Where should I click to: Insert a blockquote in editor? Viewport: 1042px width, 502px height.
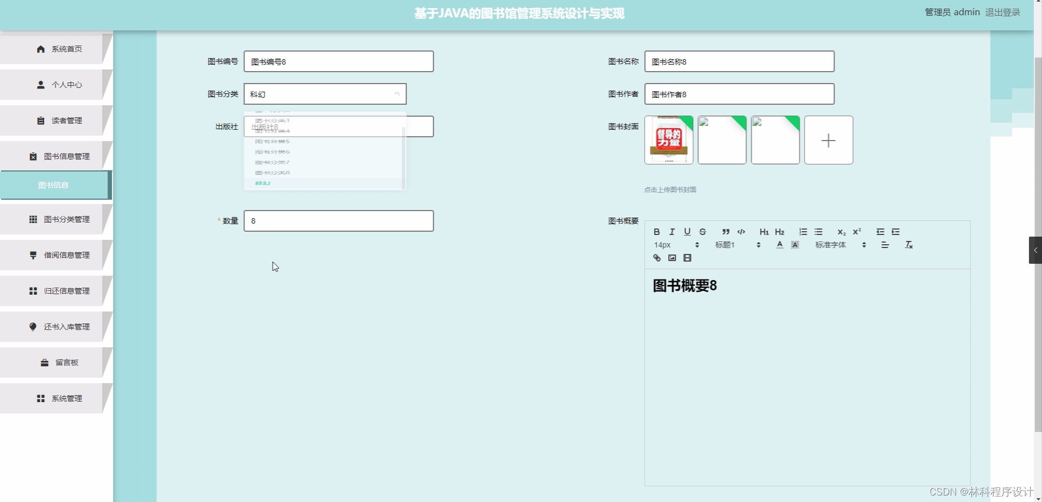[x=726, y=232]
